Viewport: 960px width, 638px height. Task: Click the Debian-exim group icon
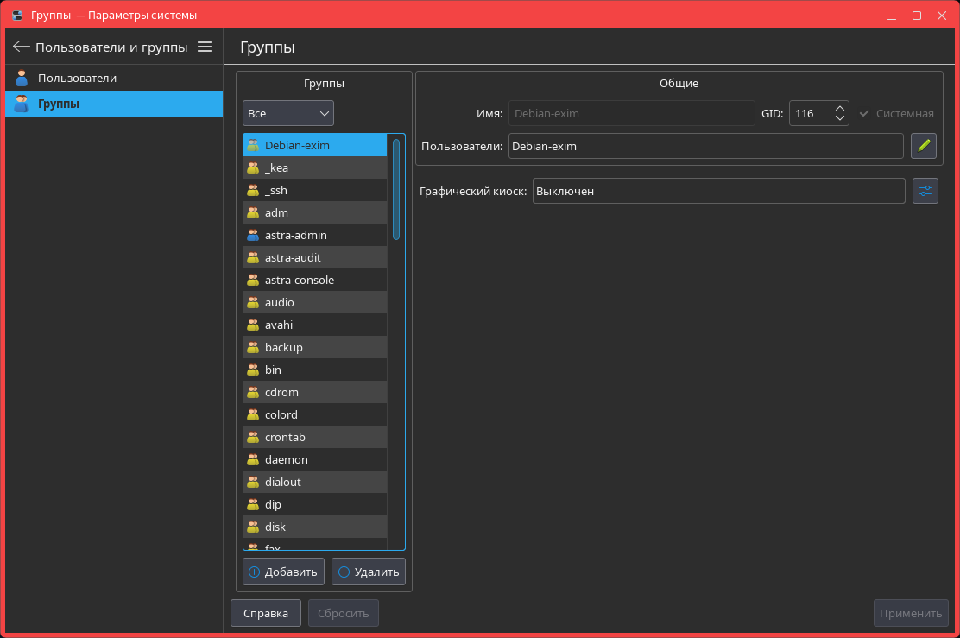pyautogui.click(x=253, y=145)
